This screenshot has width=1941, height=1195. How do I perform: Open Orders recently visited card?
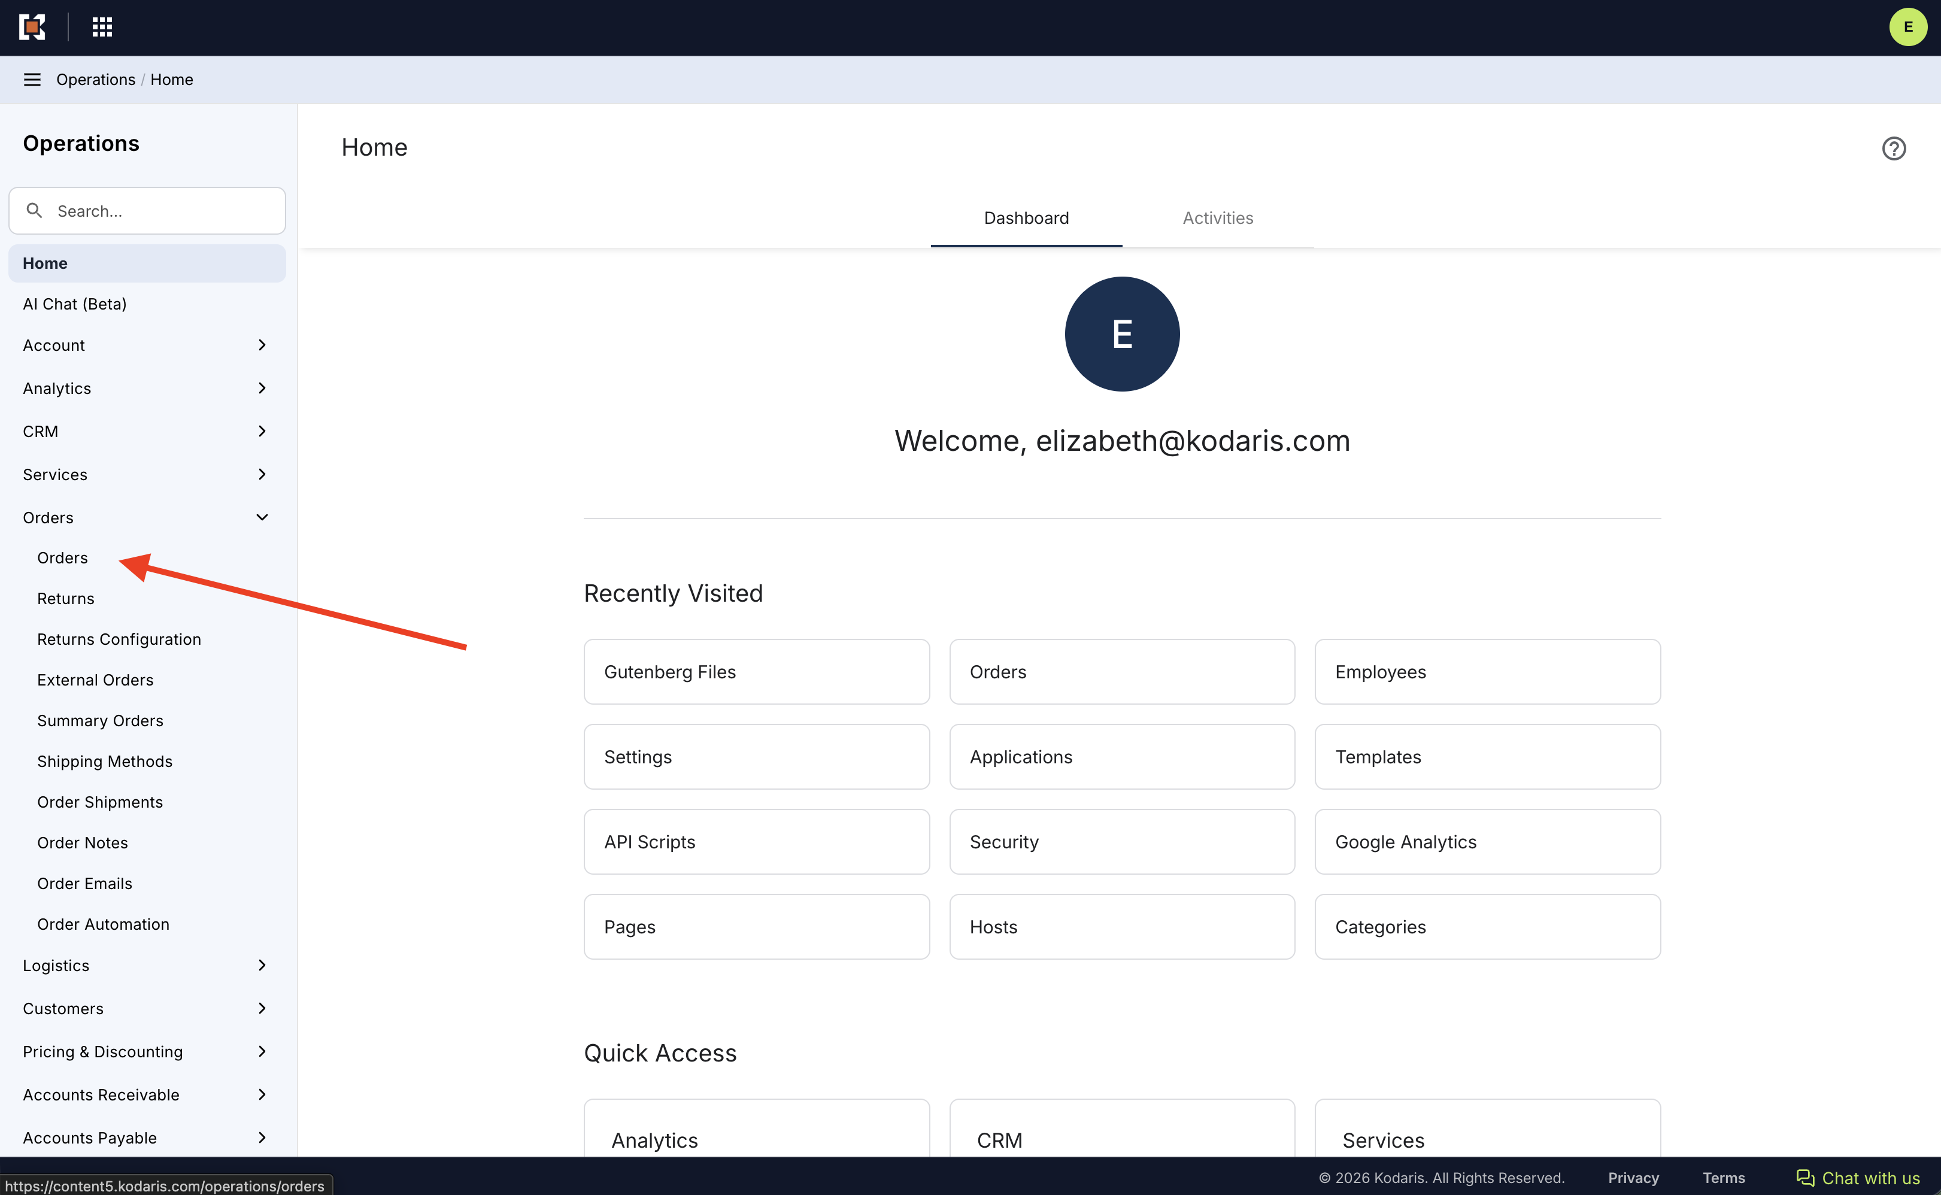1122,672
